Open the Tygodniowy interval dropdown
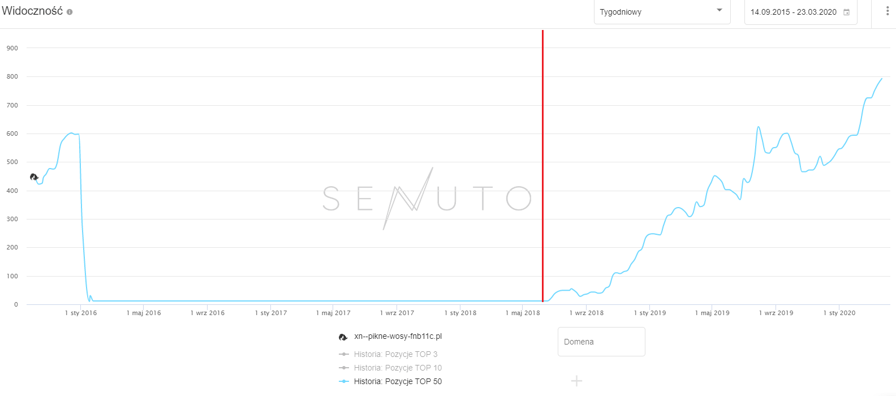The height and width of the screenshot is (396, 896). click(x=656, y=12)
